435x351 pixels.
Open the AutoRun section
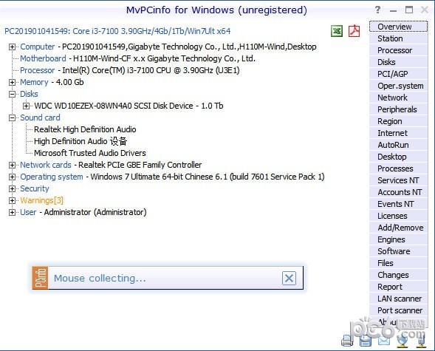coord(398,145)
